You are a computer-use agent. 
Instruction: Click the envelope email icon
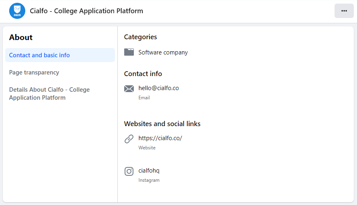pyautogui.click(x=129, y=88)
